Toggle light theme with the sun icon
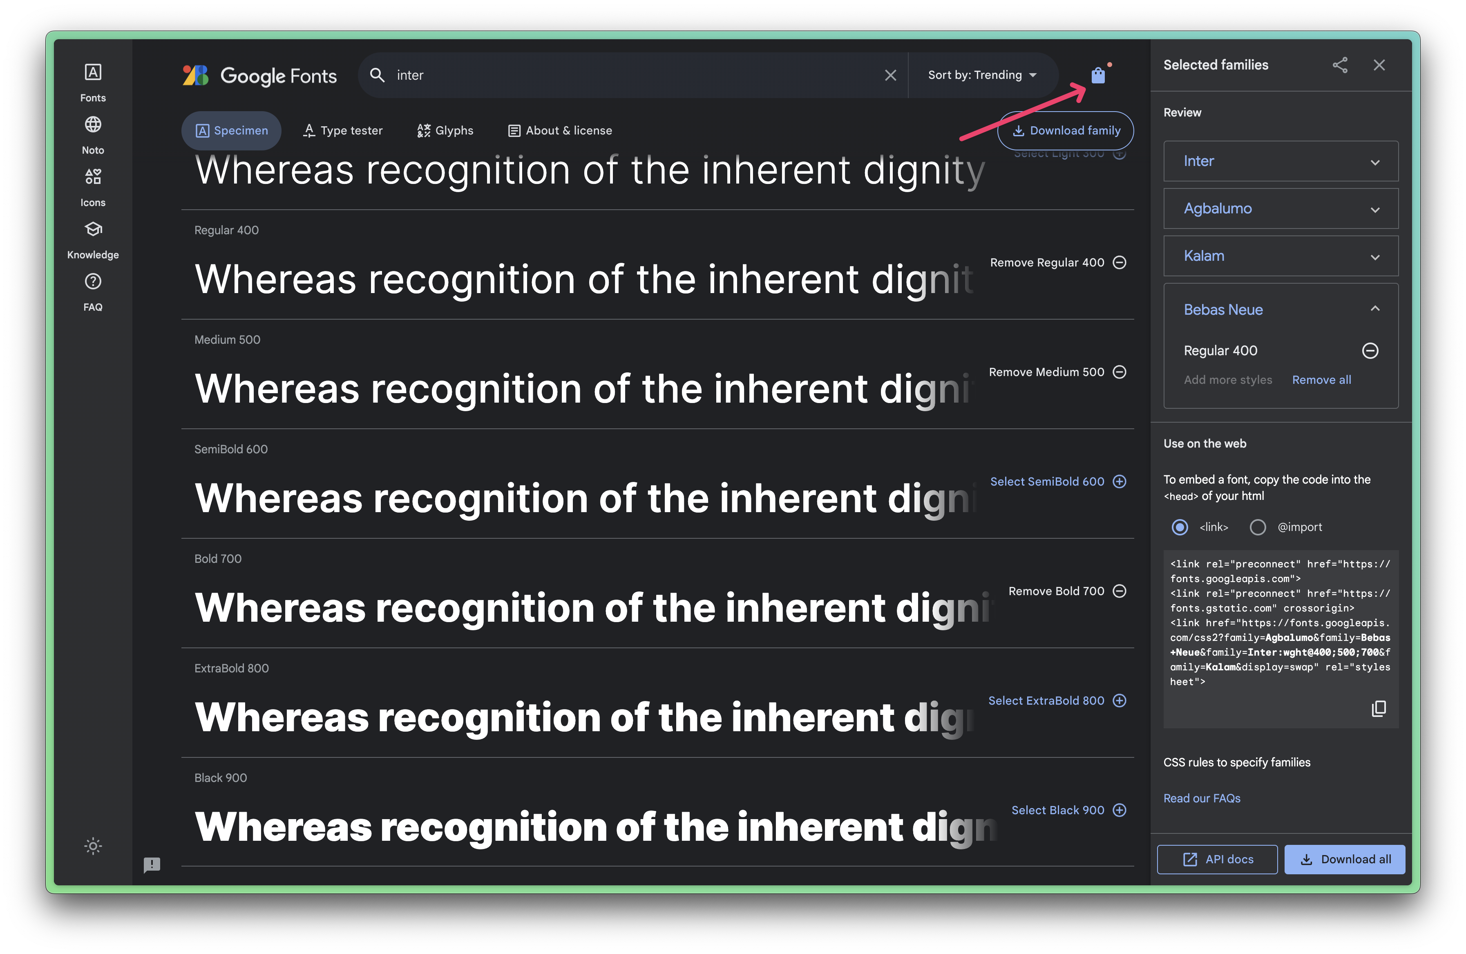This screenshot has width=1466, height=954. 92,846
